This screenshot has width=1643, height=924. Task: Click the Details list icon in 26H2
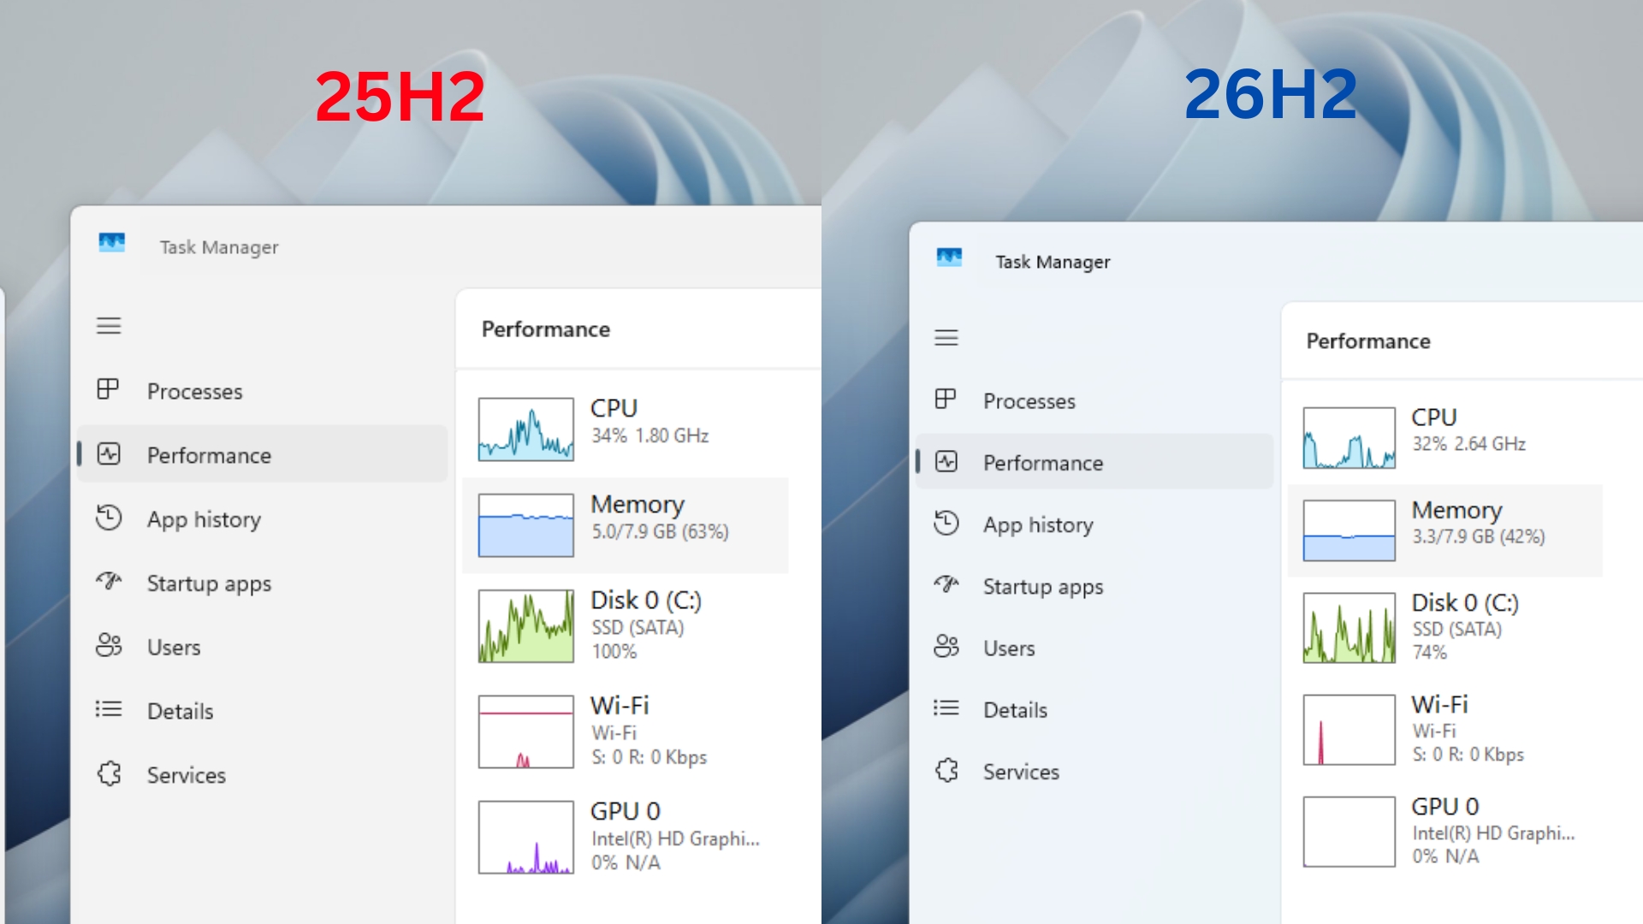pyautogui.click(x=946, y=708)
